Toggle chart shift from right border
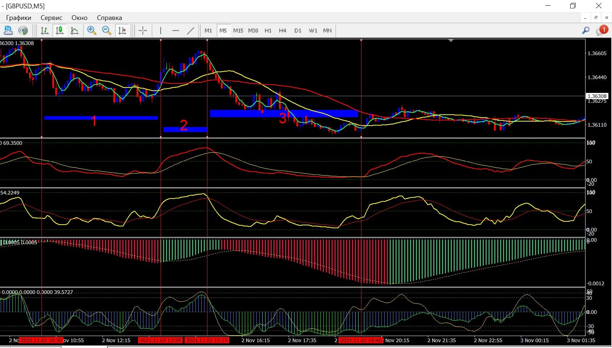The height and width of the screenshot is (348, 612). coord(122,30)
